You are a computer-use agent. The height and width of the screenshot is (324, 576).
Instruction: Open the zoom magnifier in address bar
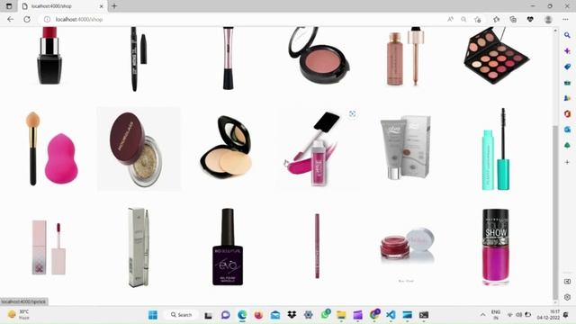click(x=463, y=19)
